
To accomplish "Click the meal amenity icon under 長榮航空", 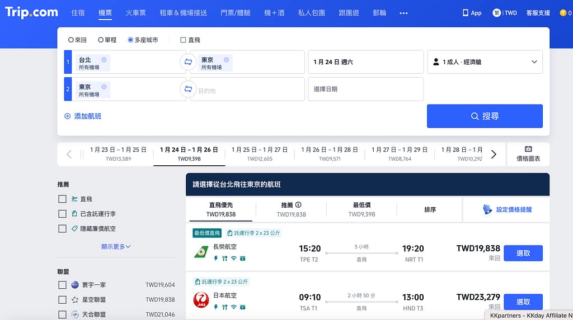I will pos(225,259).
